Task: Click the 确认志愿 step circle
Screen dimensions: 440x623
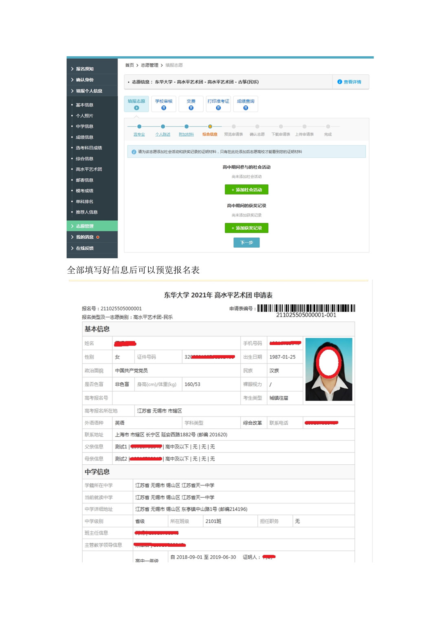Action: (257, 126)
